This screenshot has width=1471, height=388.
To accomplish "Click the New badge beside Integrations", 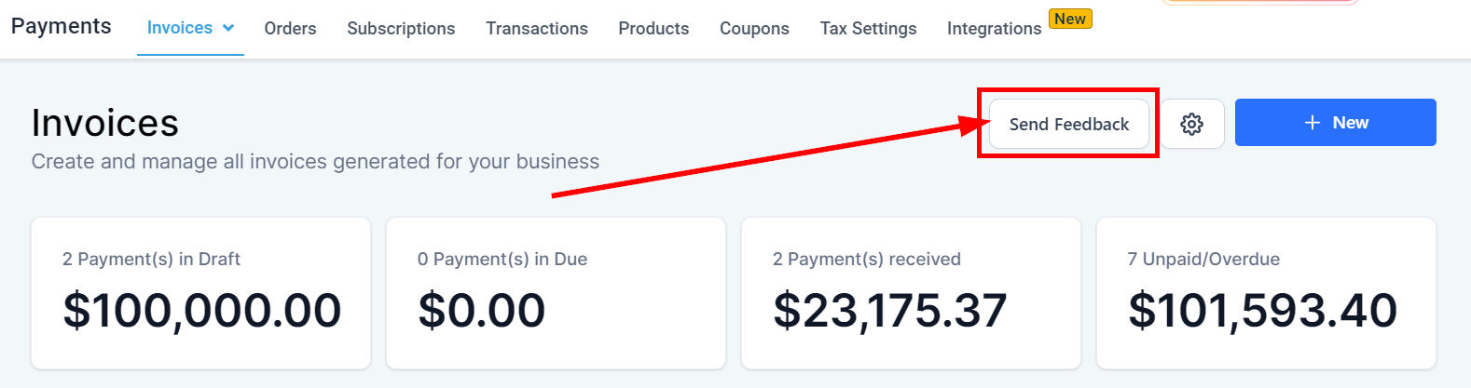I will pyautogui.click(x=1070, y=19).
